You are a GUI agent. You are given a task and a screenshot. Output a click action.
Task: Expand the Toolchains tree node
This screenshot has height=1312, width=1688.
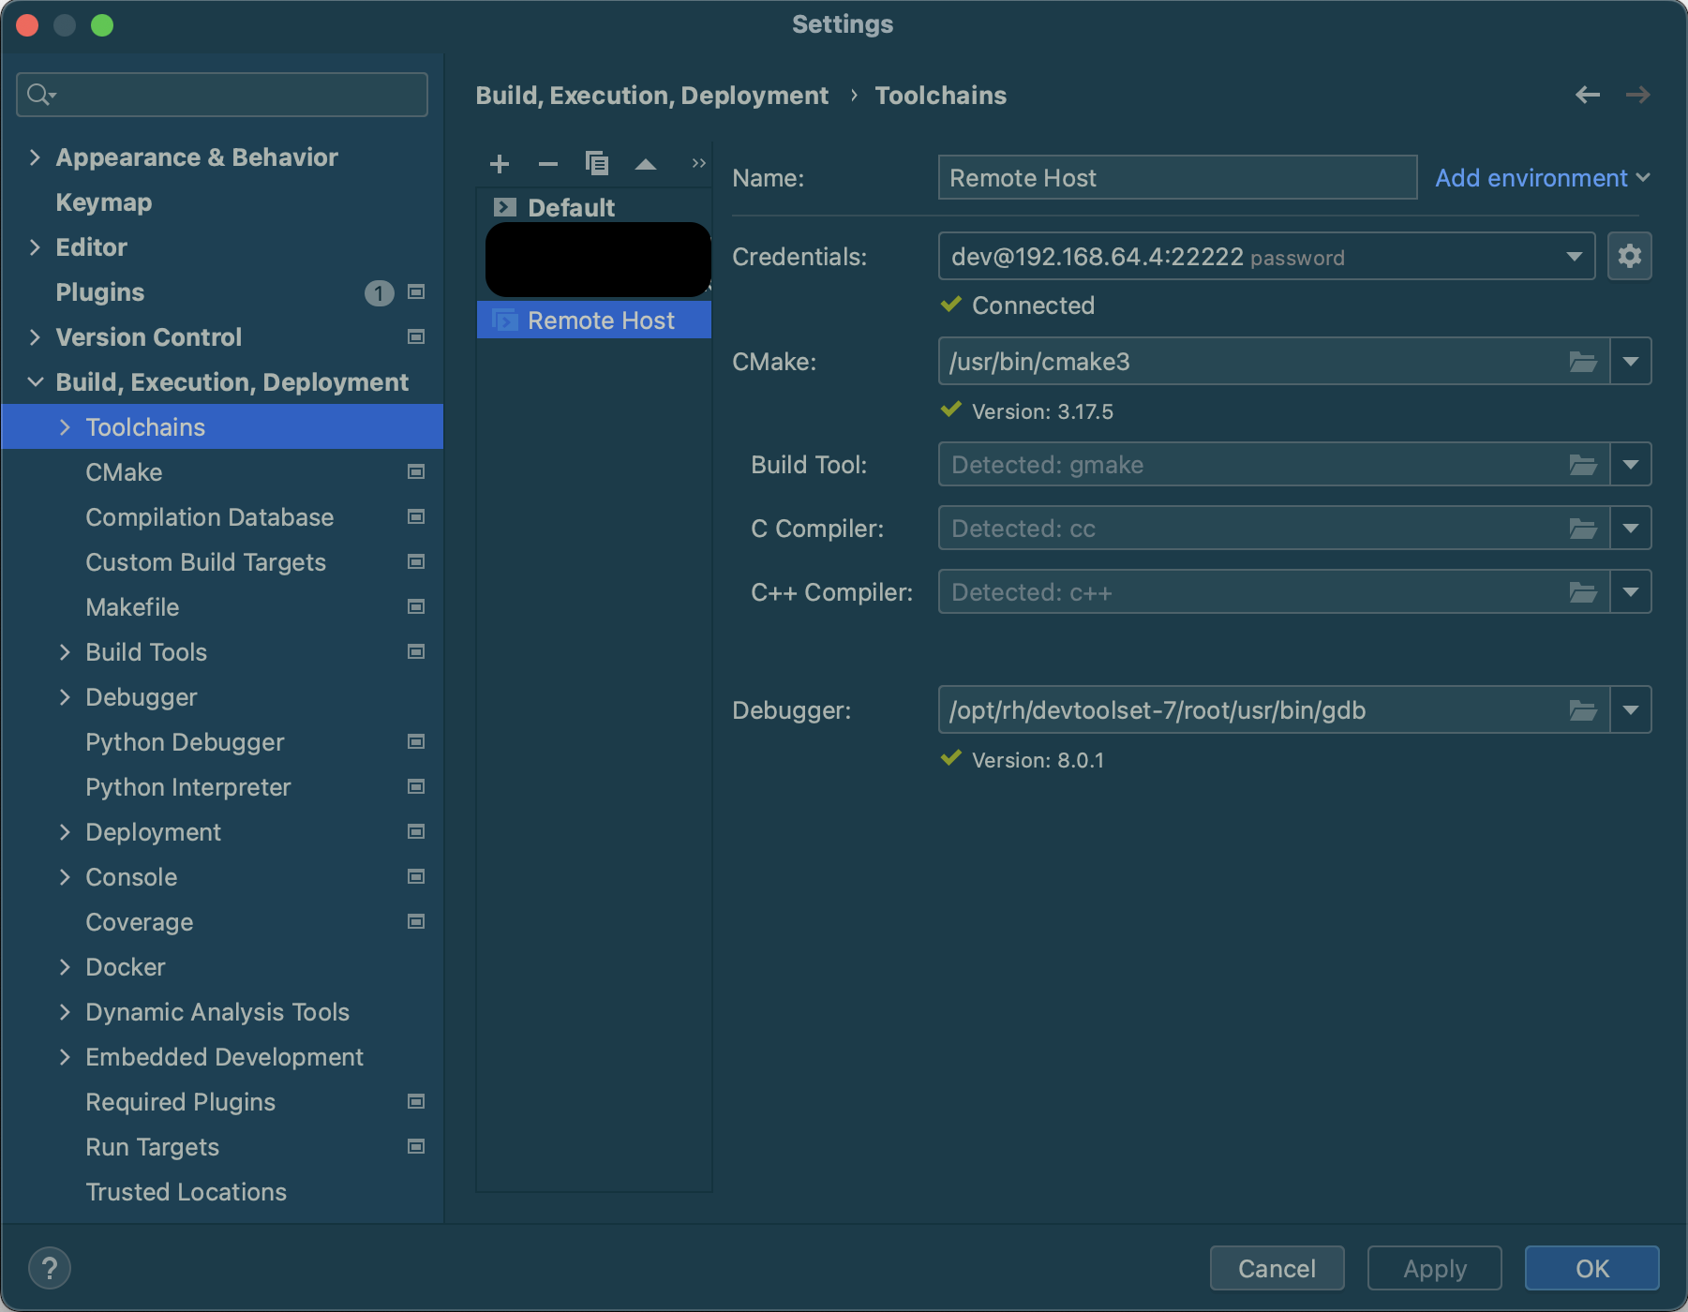[65, 427]
